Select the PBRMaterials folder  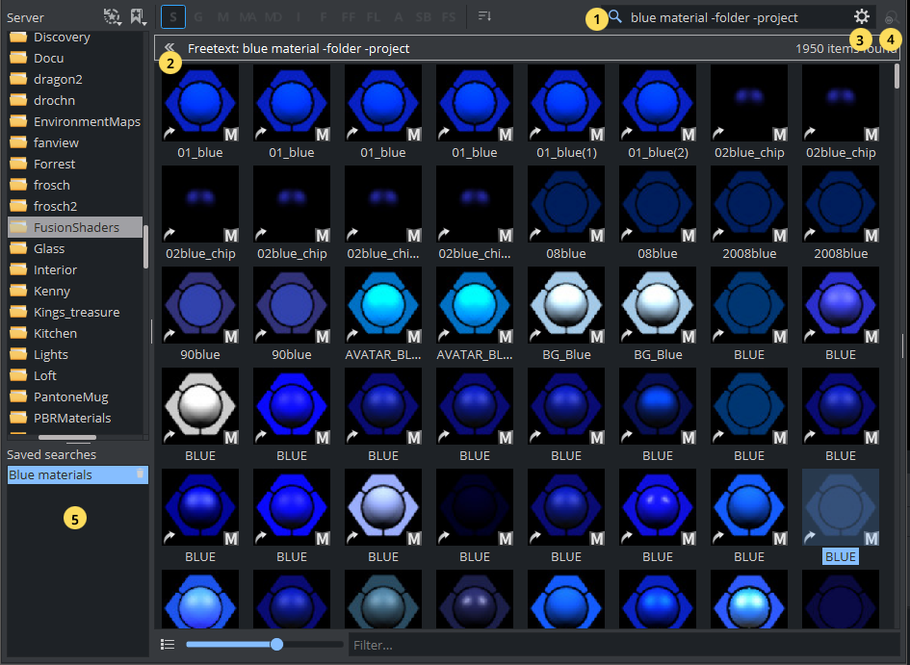(72, 418)
